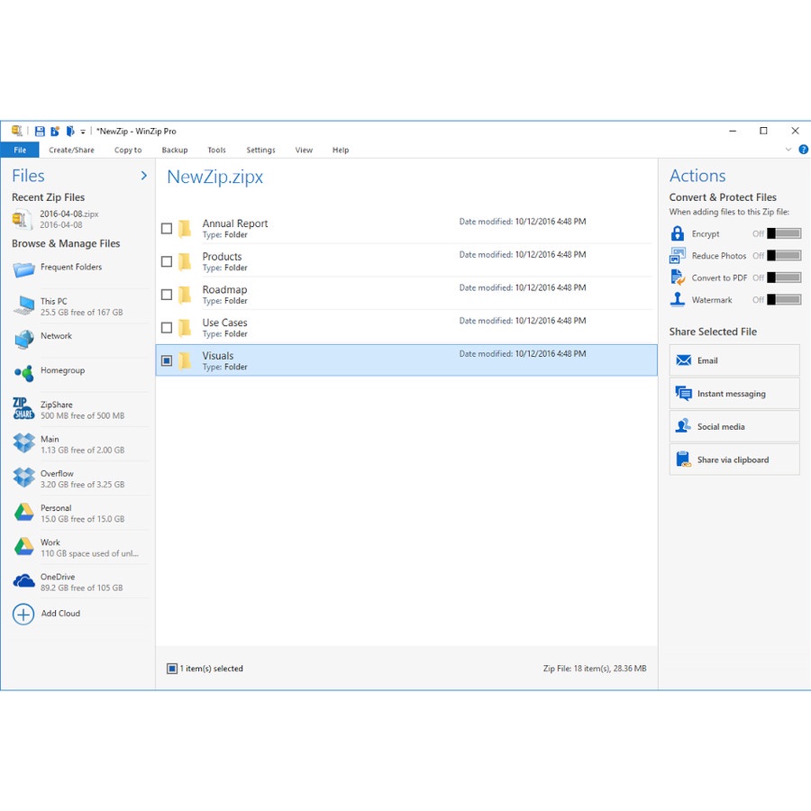
Task: Click the Network globe icon
Action: click(23, 340)
